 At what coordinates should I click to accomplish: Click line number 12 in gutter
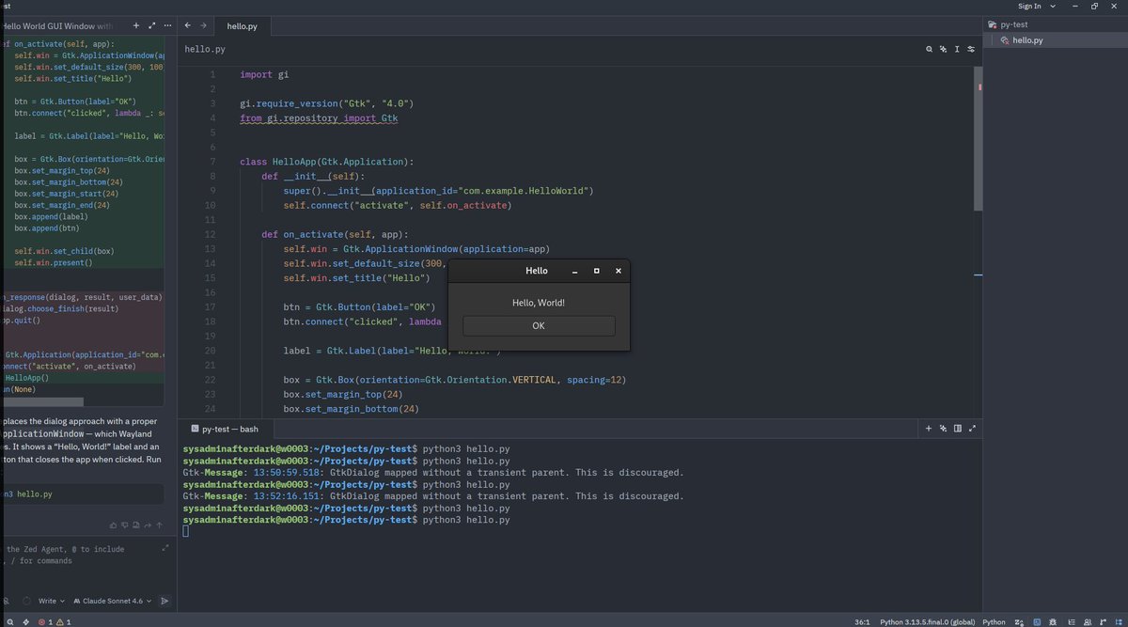coord(210,234)
